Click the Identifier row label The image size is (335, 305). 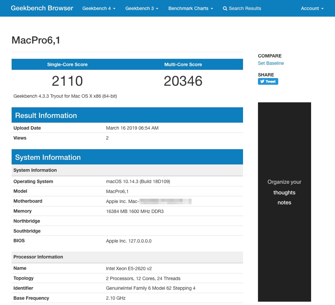click(23, 288)
